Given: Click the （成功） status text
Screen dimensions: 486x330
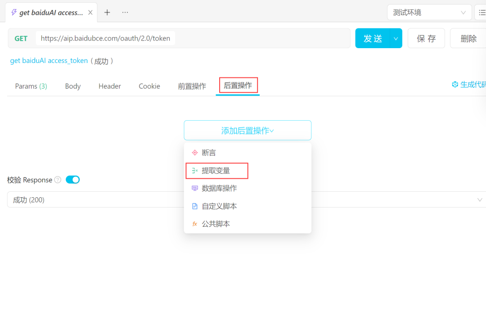Looking at the screenshot, I should click(x=102, y=61).
